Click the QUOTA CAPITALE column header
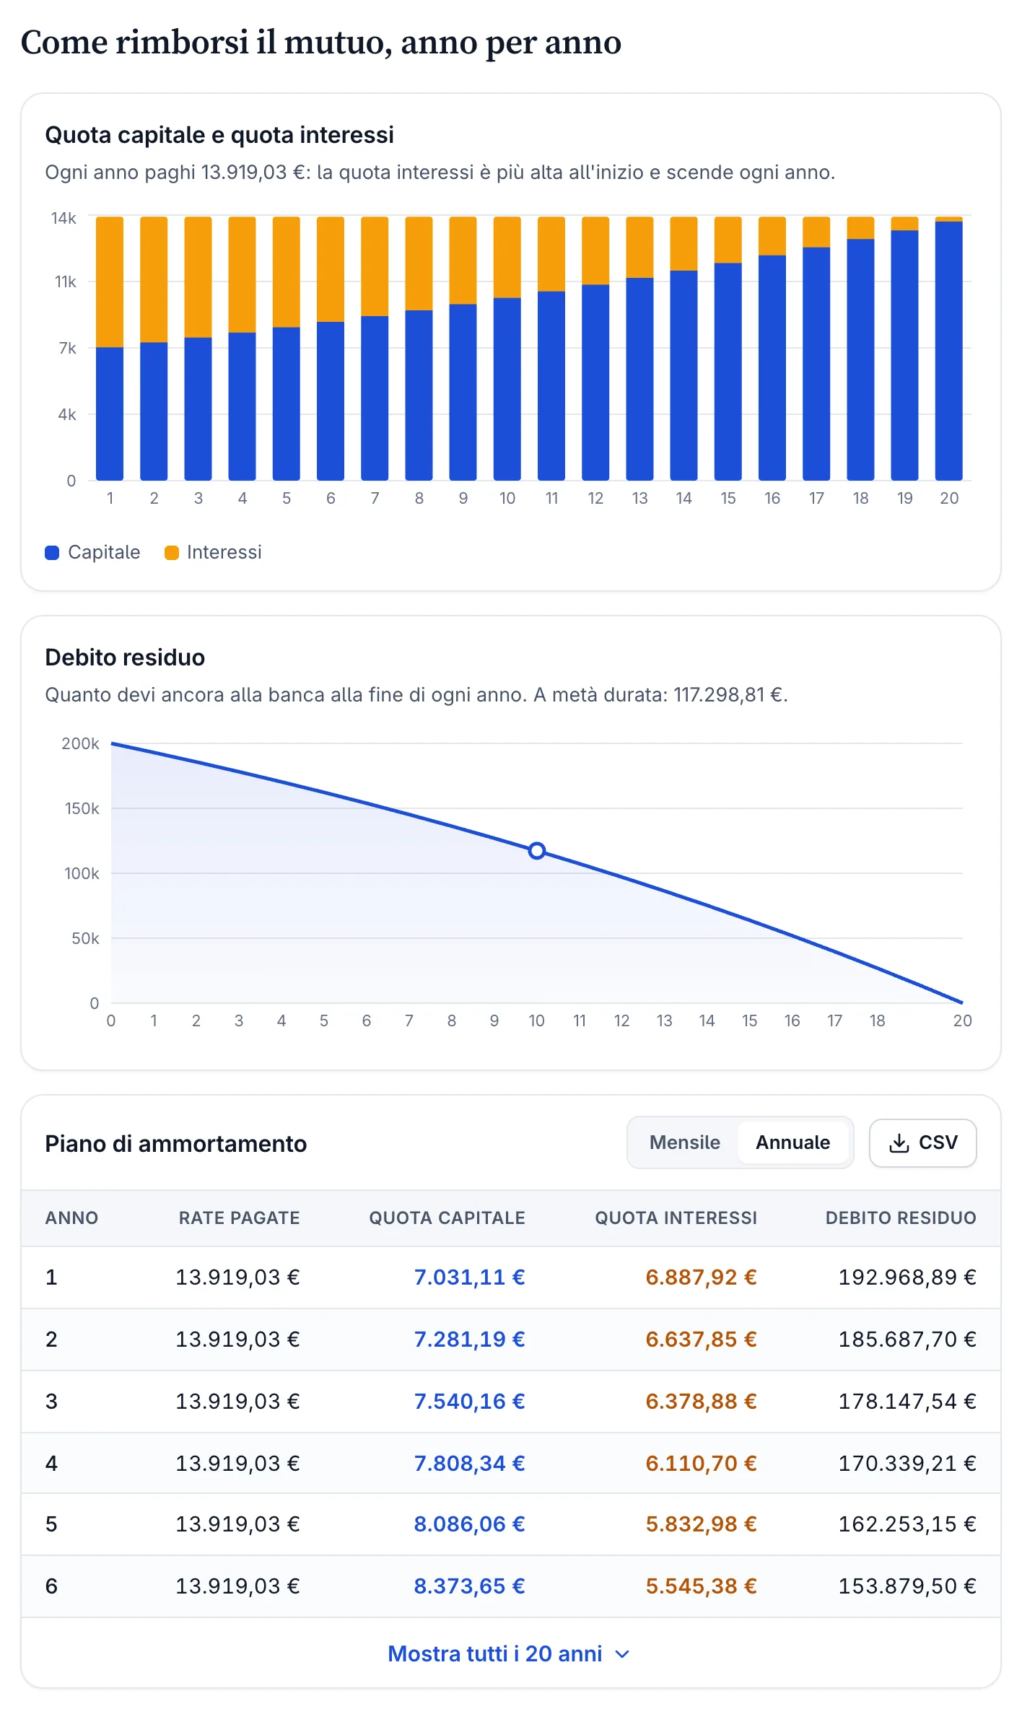1022x1709 pixels. [447, 1218]
